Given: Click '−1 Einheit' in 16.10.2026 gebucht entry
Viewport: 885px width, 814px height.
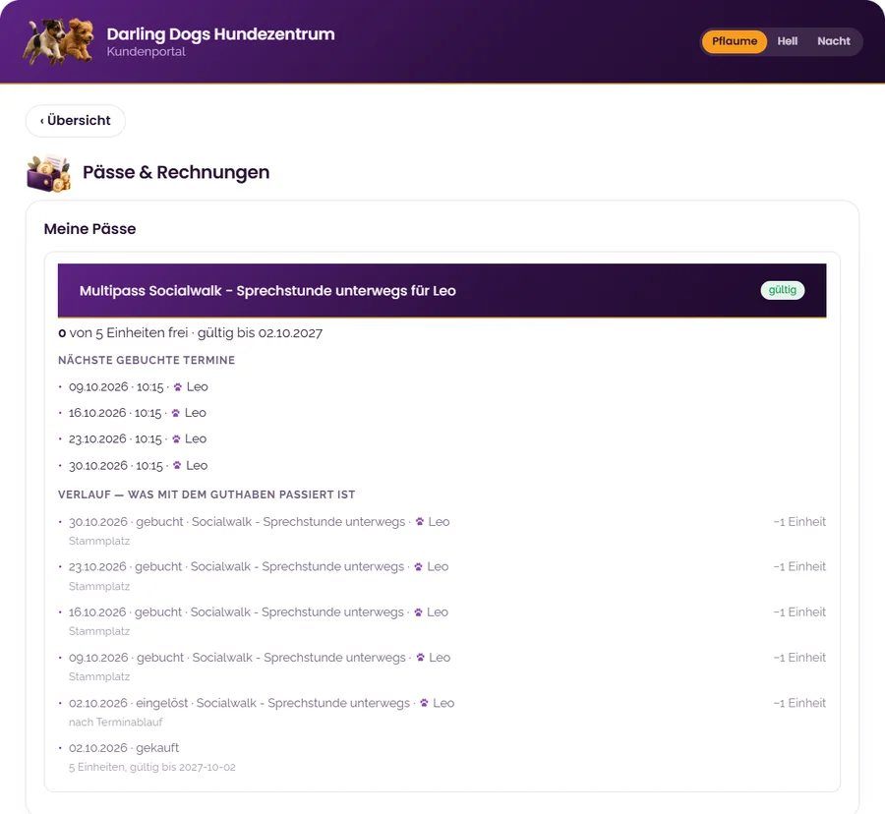Looking at the screenshot, I should pos(799,612).
